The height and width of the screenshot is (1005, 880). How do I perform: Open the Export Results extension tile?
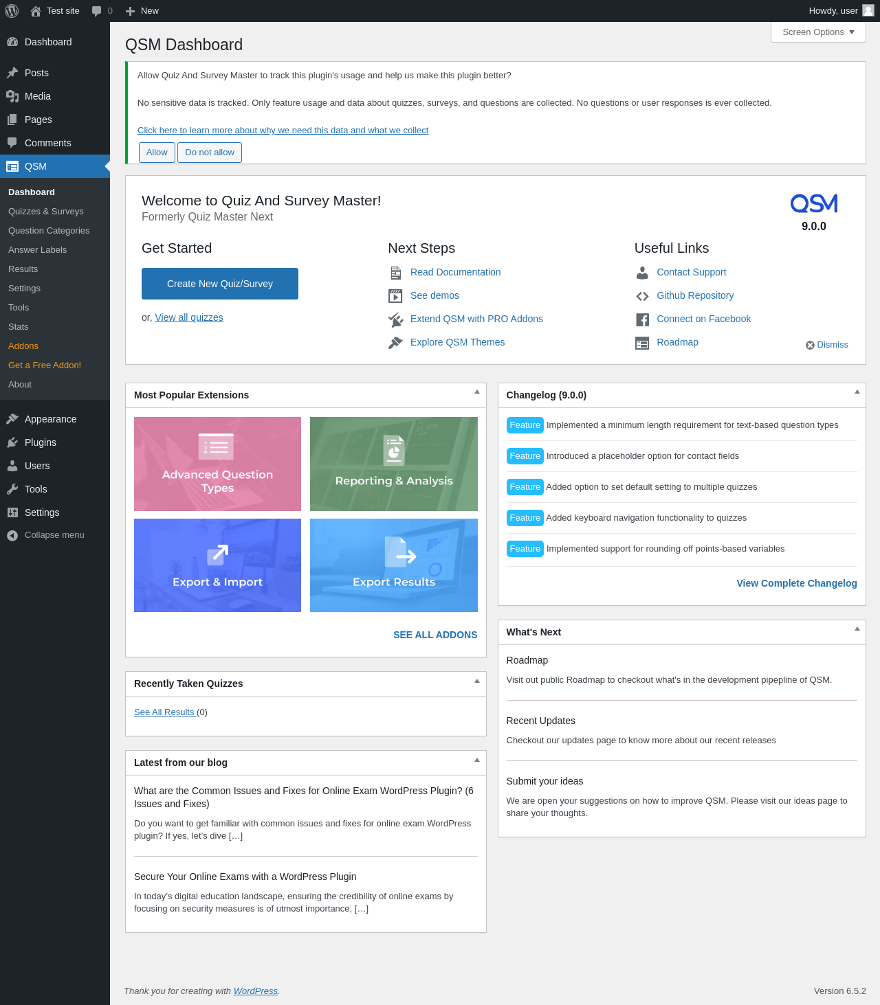394,565
